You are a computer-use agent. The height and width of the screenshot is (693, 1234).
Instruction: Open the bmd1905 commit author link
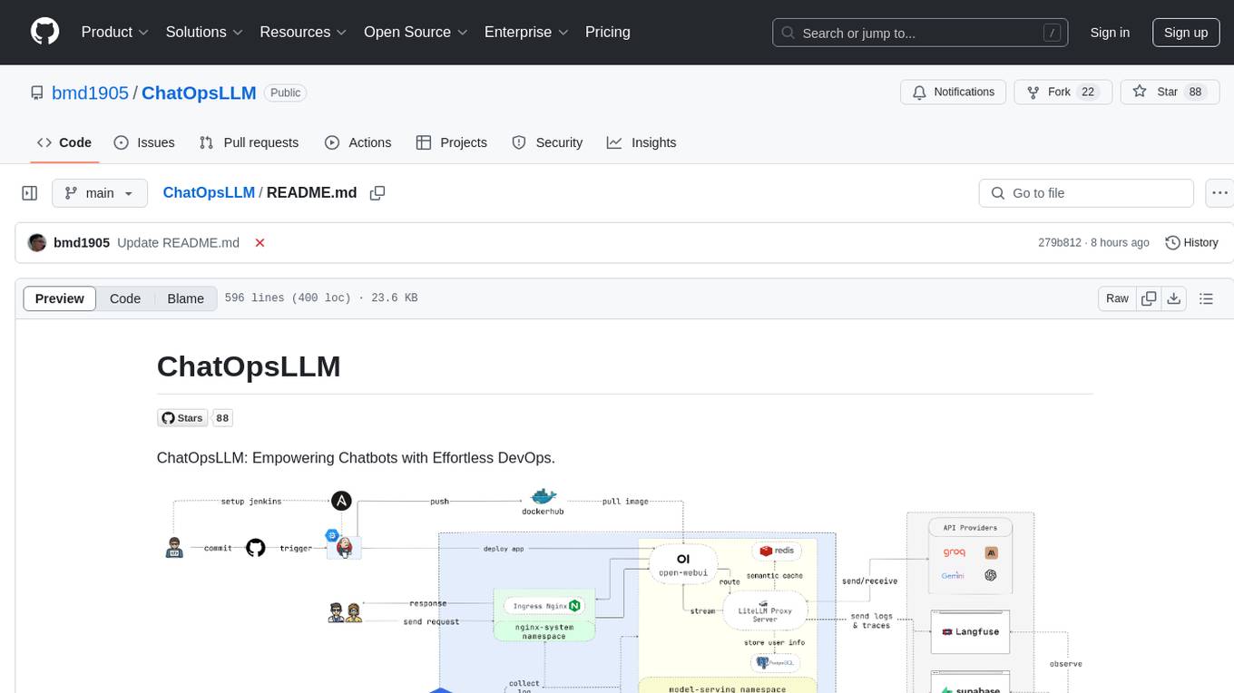click(x=82, y=243)
